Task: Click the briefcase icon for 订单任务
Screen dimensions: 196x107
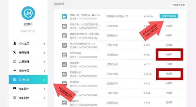Action: [x=15, y=79]
